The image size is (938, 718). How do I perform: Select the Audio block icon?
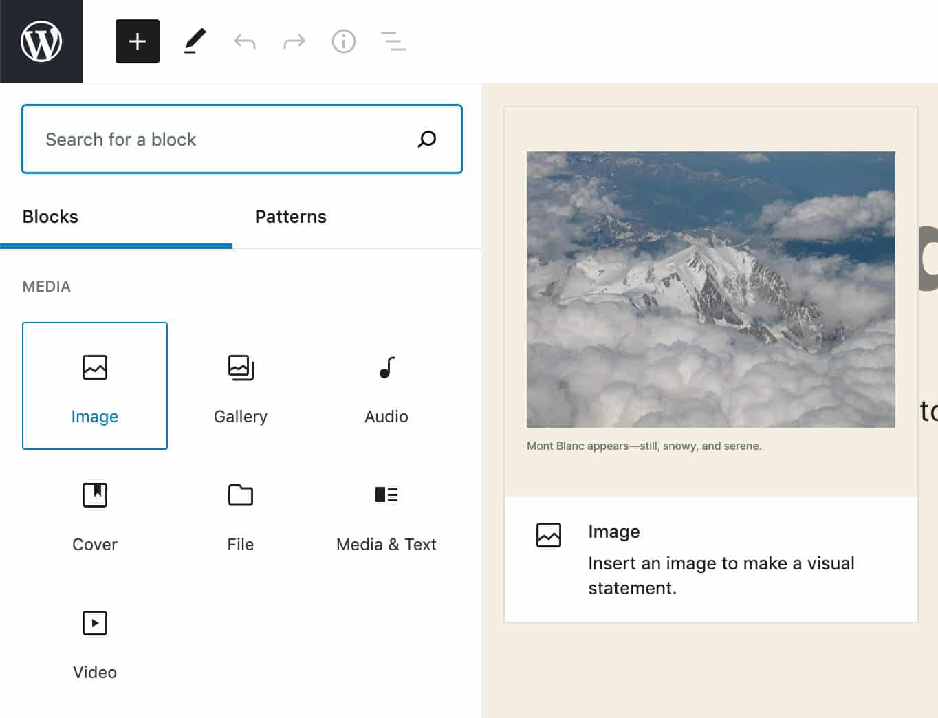tap(386, 368)
